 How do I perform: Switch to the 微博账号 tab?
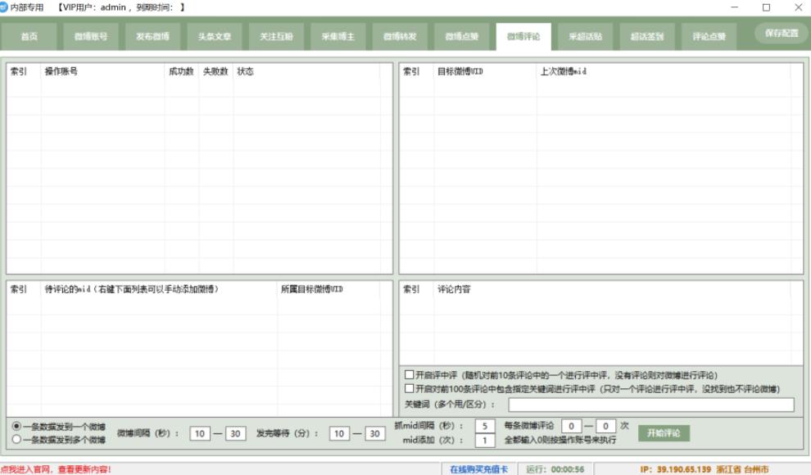pyautogui.click(x=90, y=36)
